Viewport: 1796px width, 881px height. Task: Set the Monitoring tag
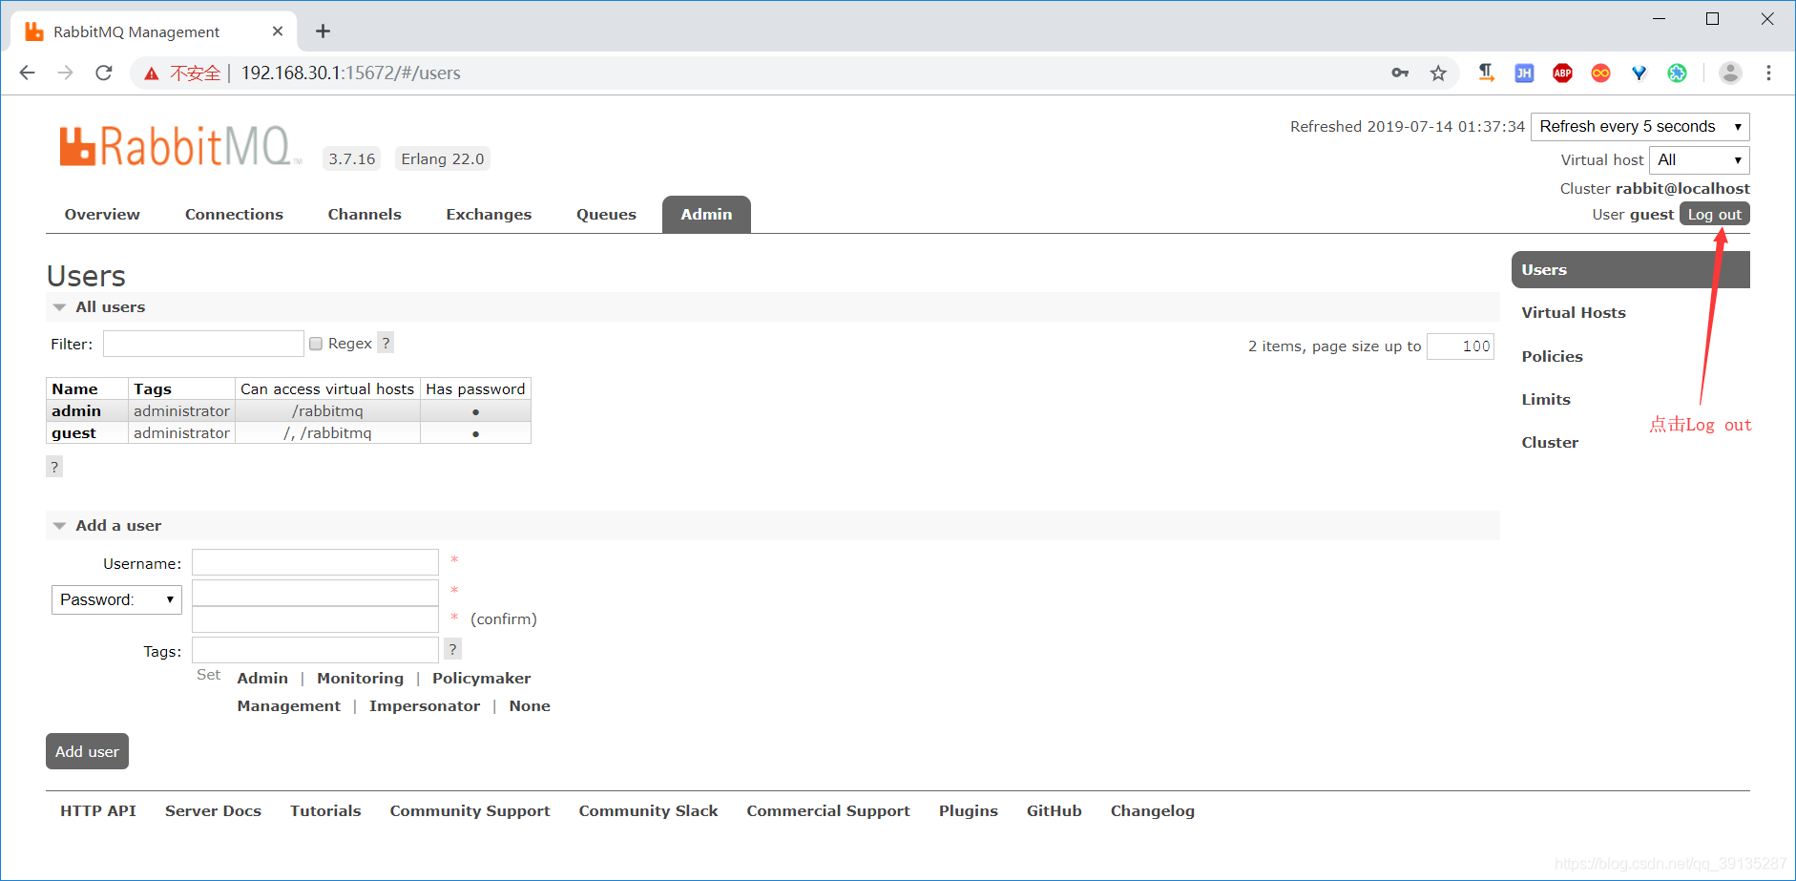(360, 679)
